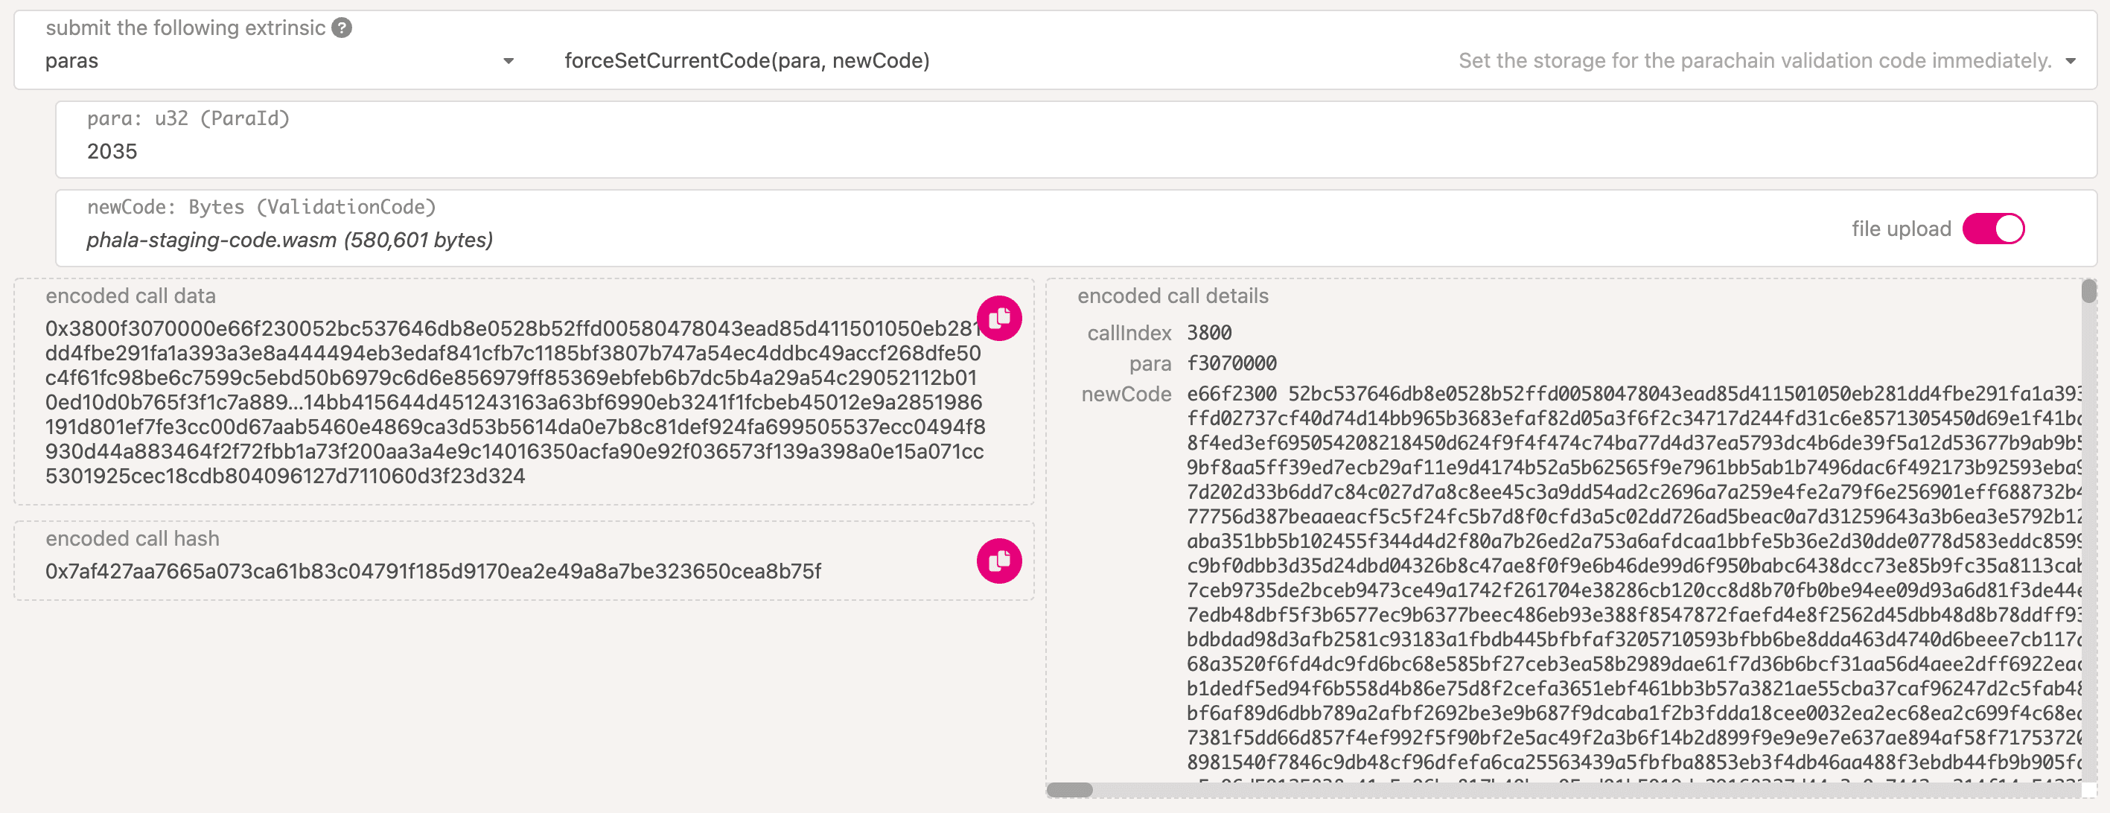Click the horizontal scrollbar under encoded details
Image resolution: width=2110 pixels, height=813 pixels.
click(x=1069, y=789)
